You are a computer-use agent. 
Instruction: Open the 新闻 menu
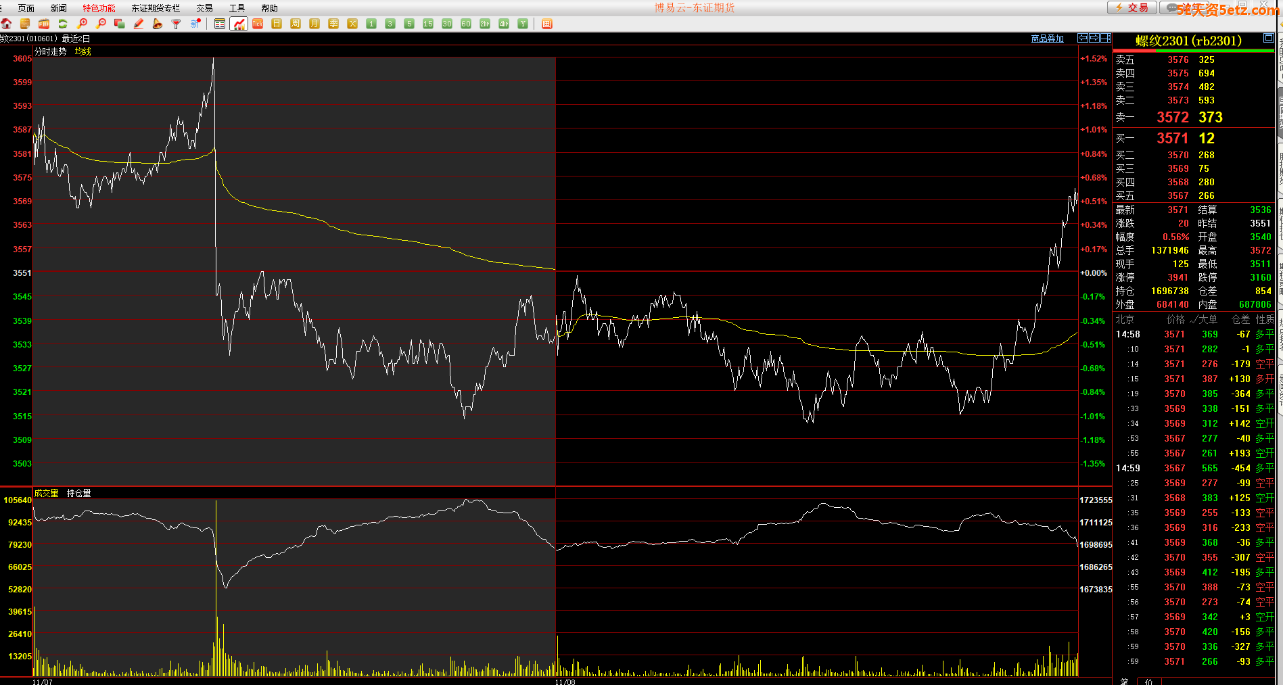point(59,8)
